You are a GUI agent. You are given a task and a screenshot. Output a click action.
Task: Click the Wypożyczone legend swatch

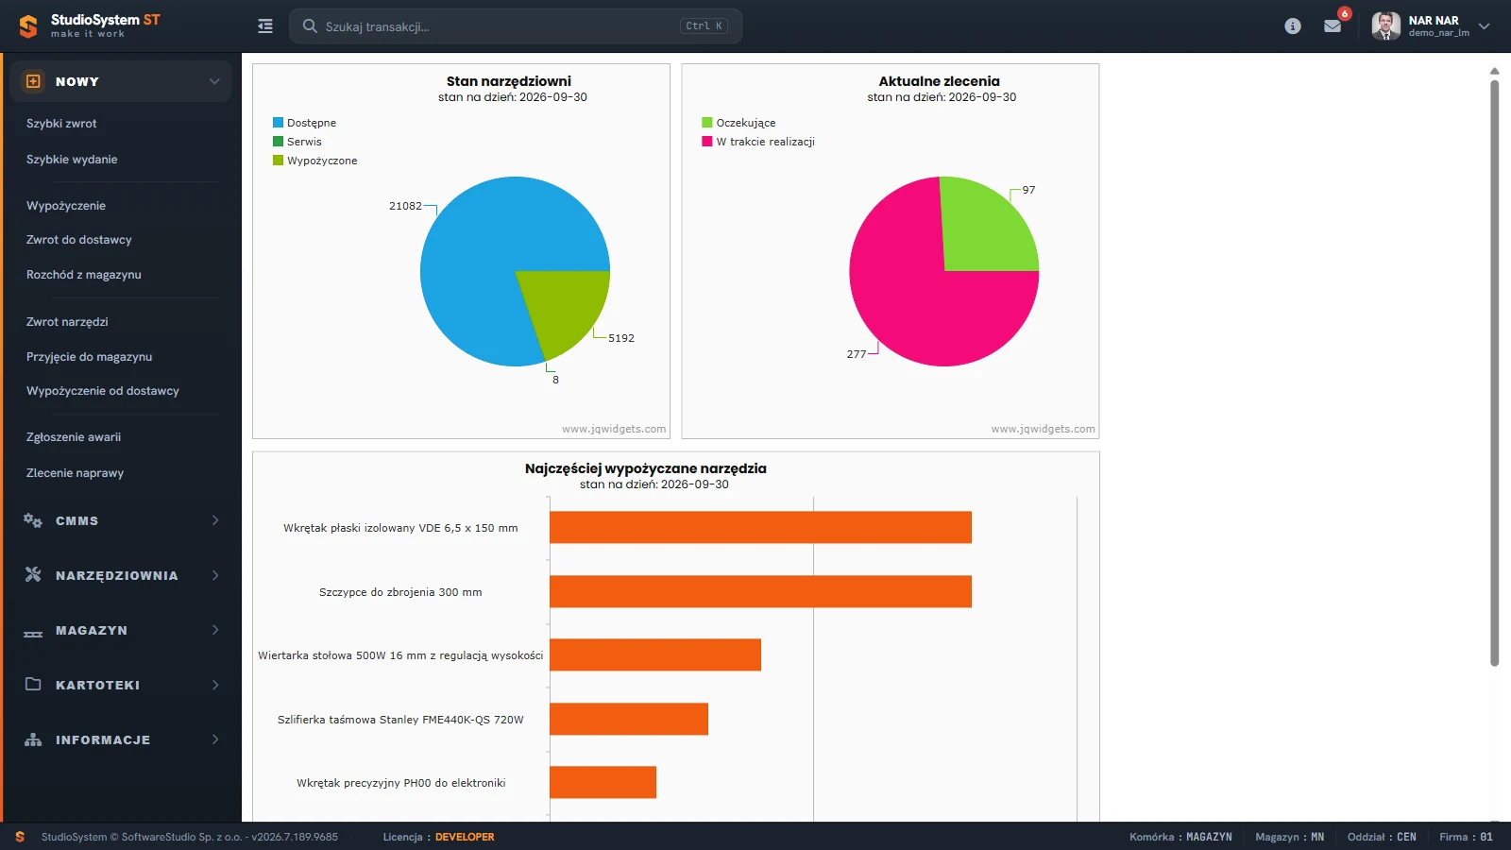[279, 161]
